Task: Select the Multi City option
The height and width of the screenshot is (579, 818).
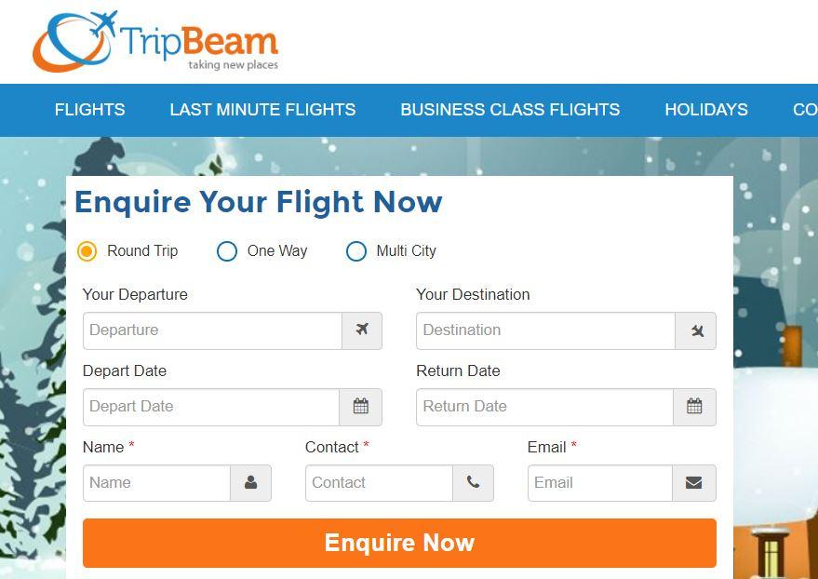Action: (x=356, y=251)
